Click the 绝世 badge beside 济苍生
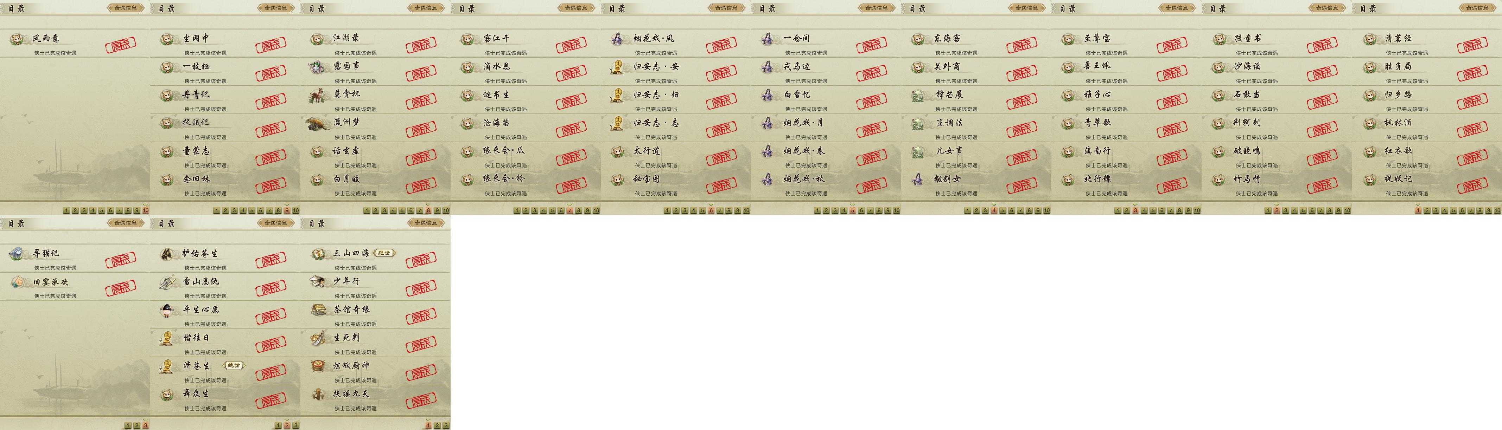This screenshot has width=1502, height=430. tap(234, 365)
